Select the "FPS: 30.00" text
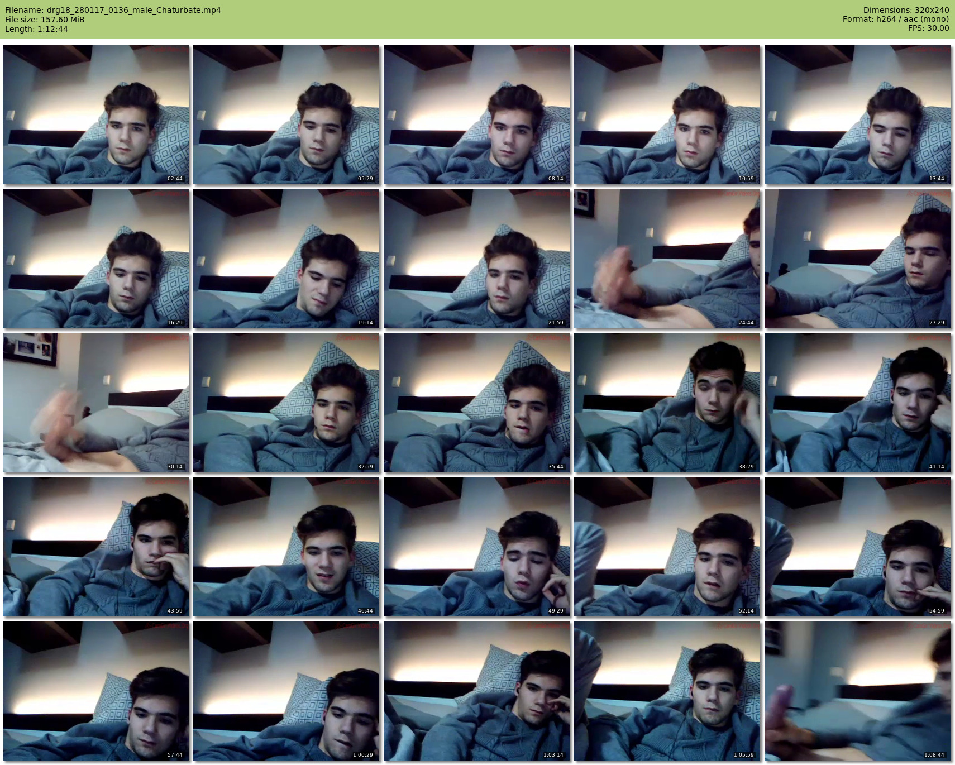Image resolution: width=955 pixels, height=765 pixels. (x=928, y=28)
